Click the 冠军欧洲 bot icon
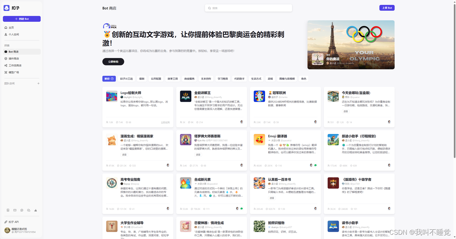The width and height of the screenshot is (456, 239). (259, 96)
